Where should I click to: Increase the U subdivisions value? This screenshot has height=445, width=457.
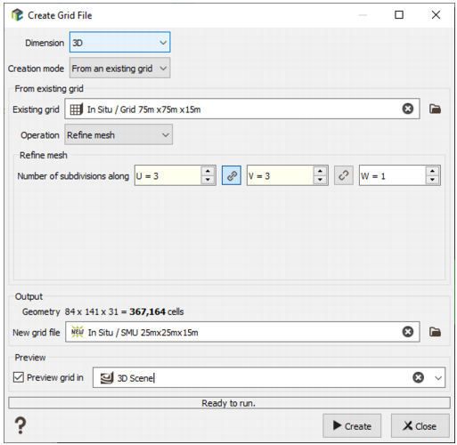208,171
